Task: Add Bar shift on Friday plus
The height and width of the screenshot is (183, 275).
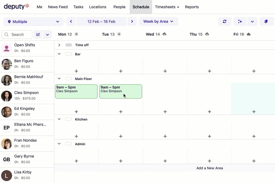Action: pyautogui.click(x=254, y=71)
